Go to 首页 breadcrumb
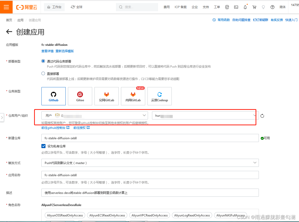The height and width of the screenshot is (222, 299). [9, 20]
